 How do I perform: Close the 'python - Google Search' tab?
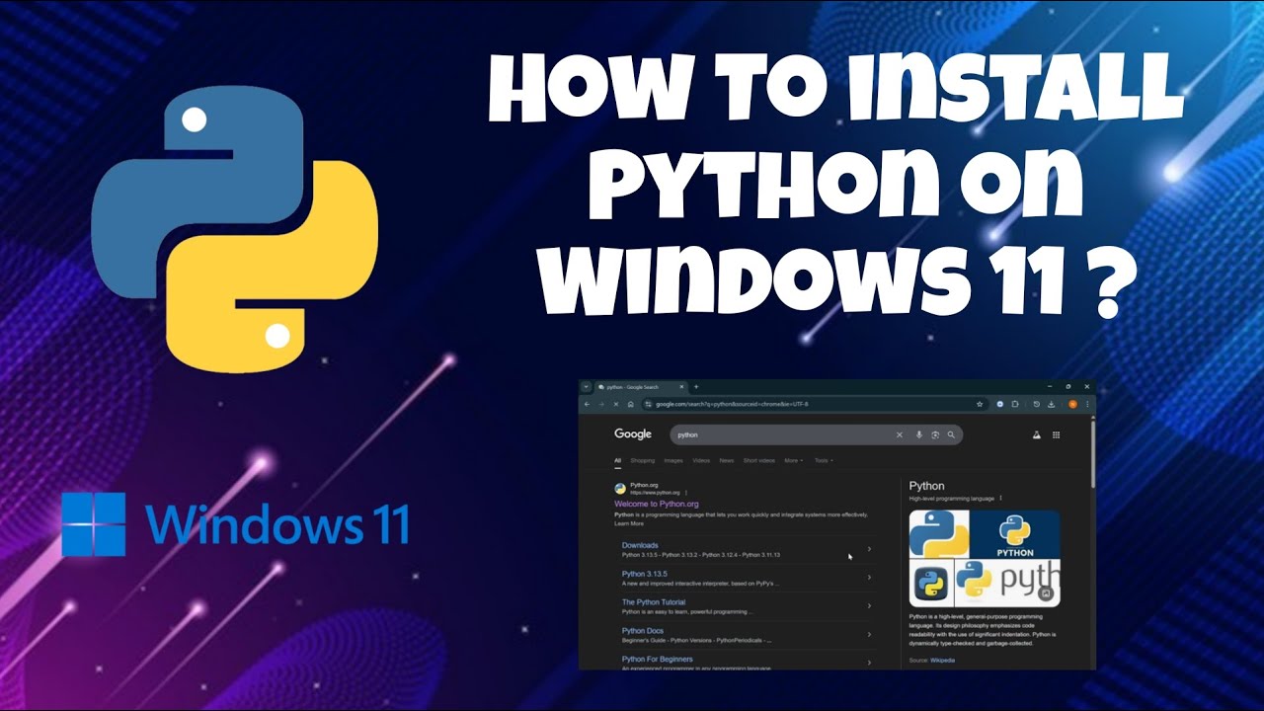click(x=681, y=387)
